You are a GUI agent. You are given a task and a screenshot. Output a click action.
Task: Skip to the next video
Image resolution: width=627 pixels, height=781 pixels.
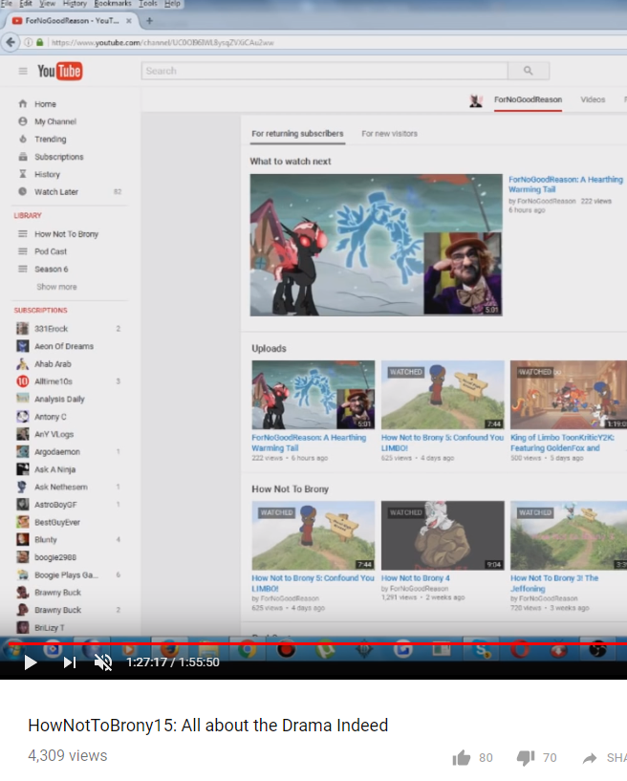[70, 662]
